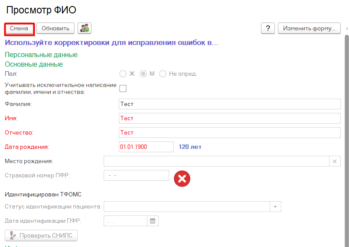Open the Изменить форму menu
Screen dimensions: 349x247
click(309, 29)
